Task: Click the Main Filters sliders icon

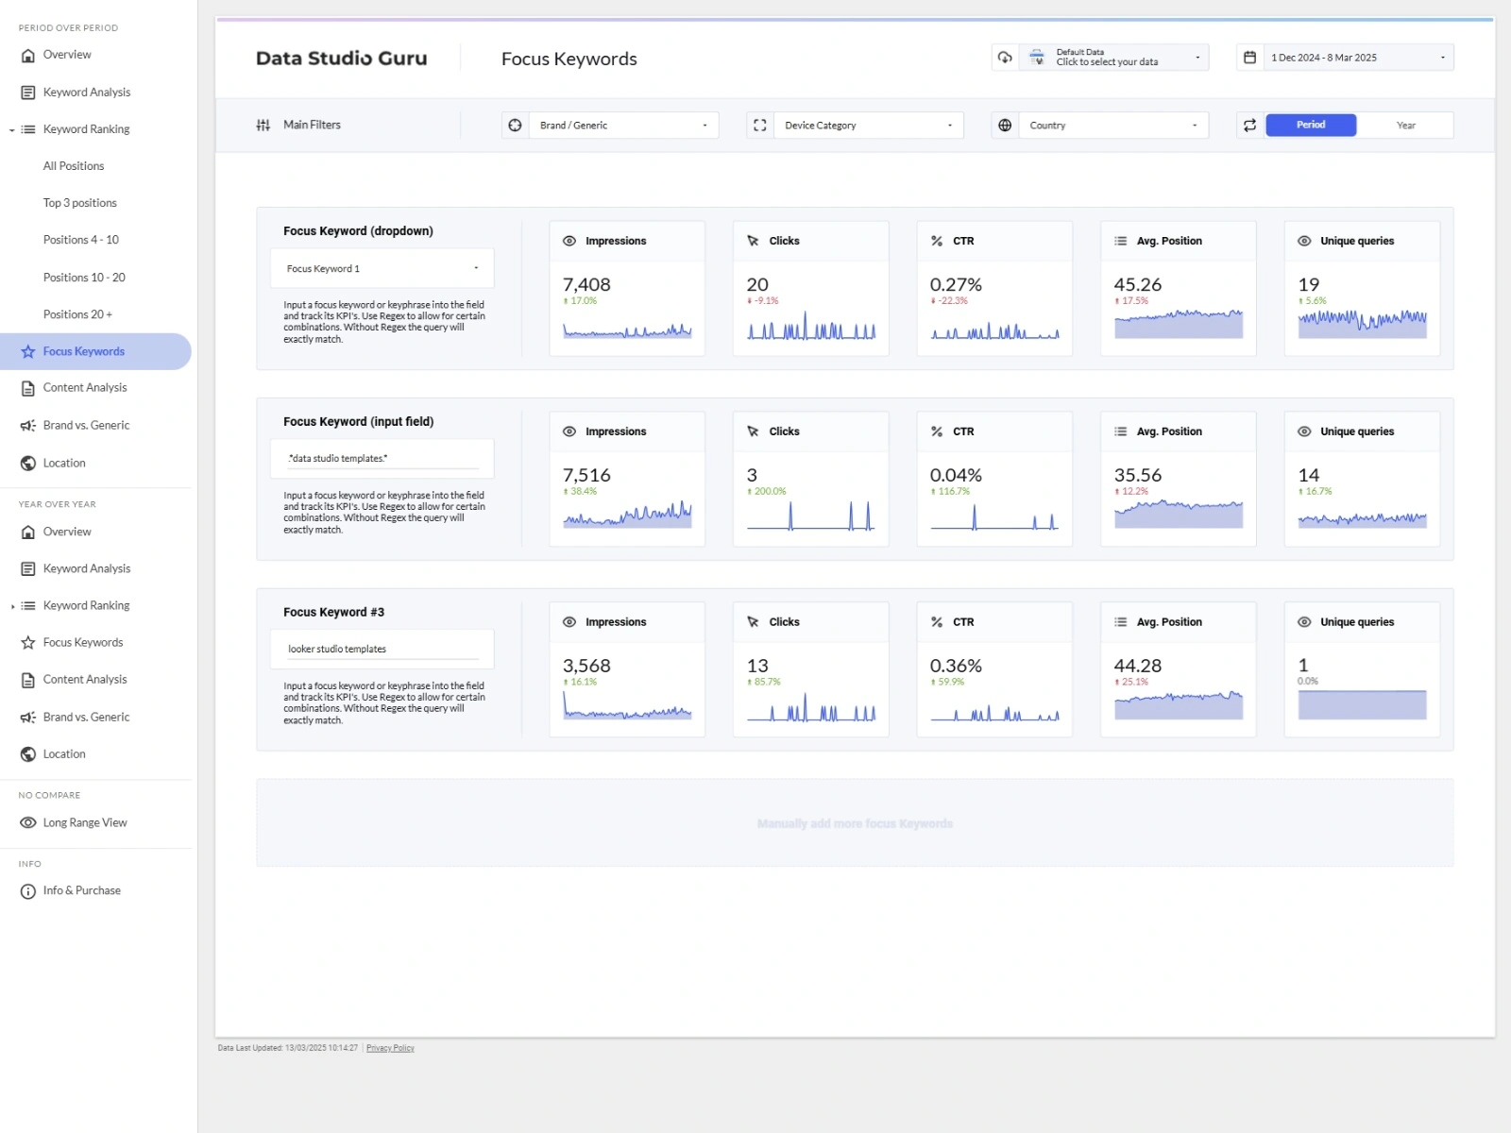Action: pos(263,126)
